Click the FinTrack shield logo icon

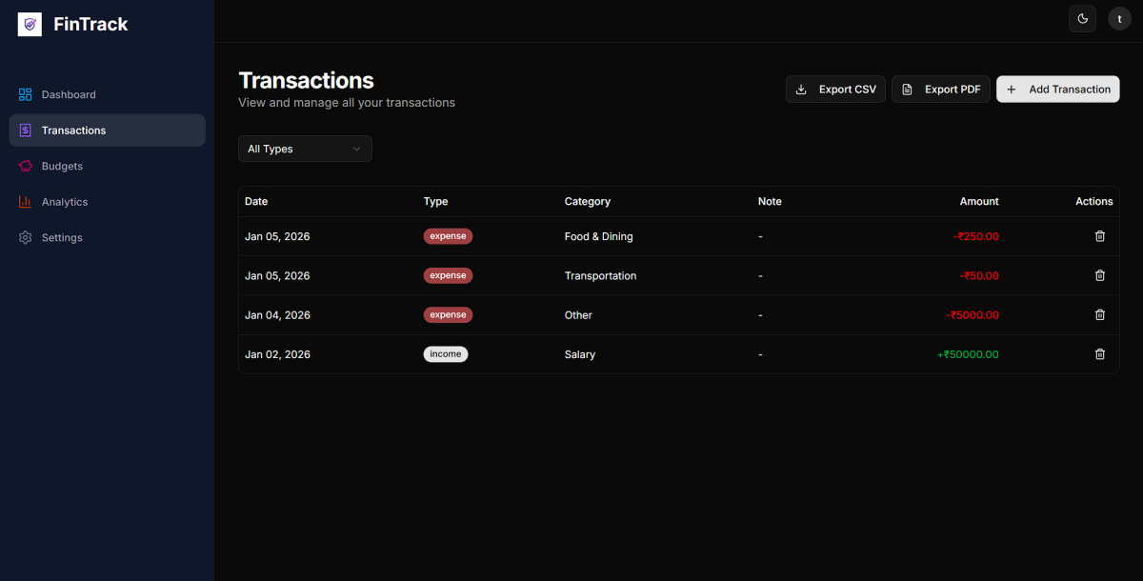click(30, 25)
